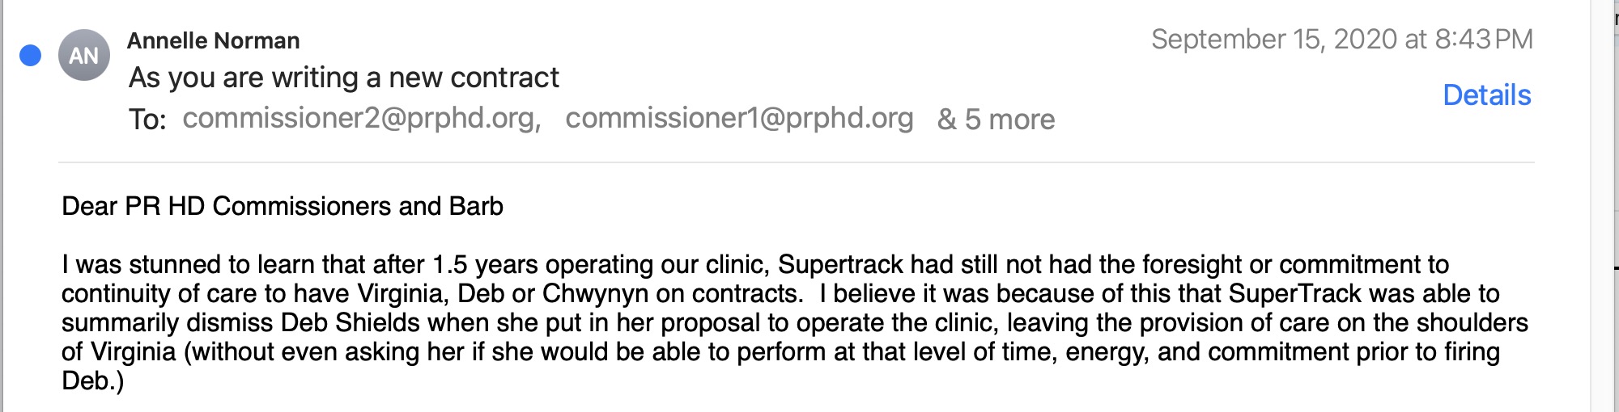Screen dimensions: 1619x412
Task: Click the September 15, 2020 timestamp
Action: click(1341, 39)
